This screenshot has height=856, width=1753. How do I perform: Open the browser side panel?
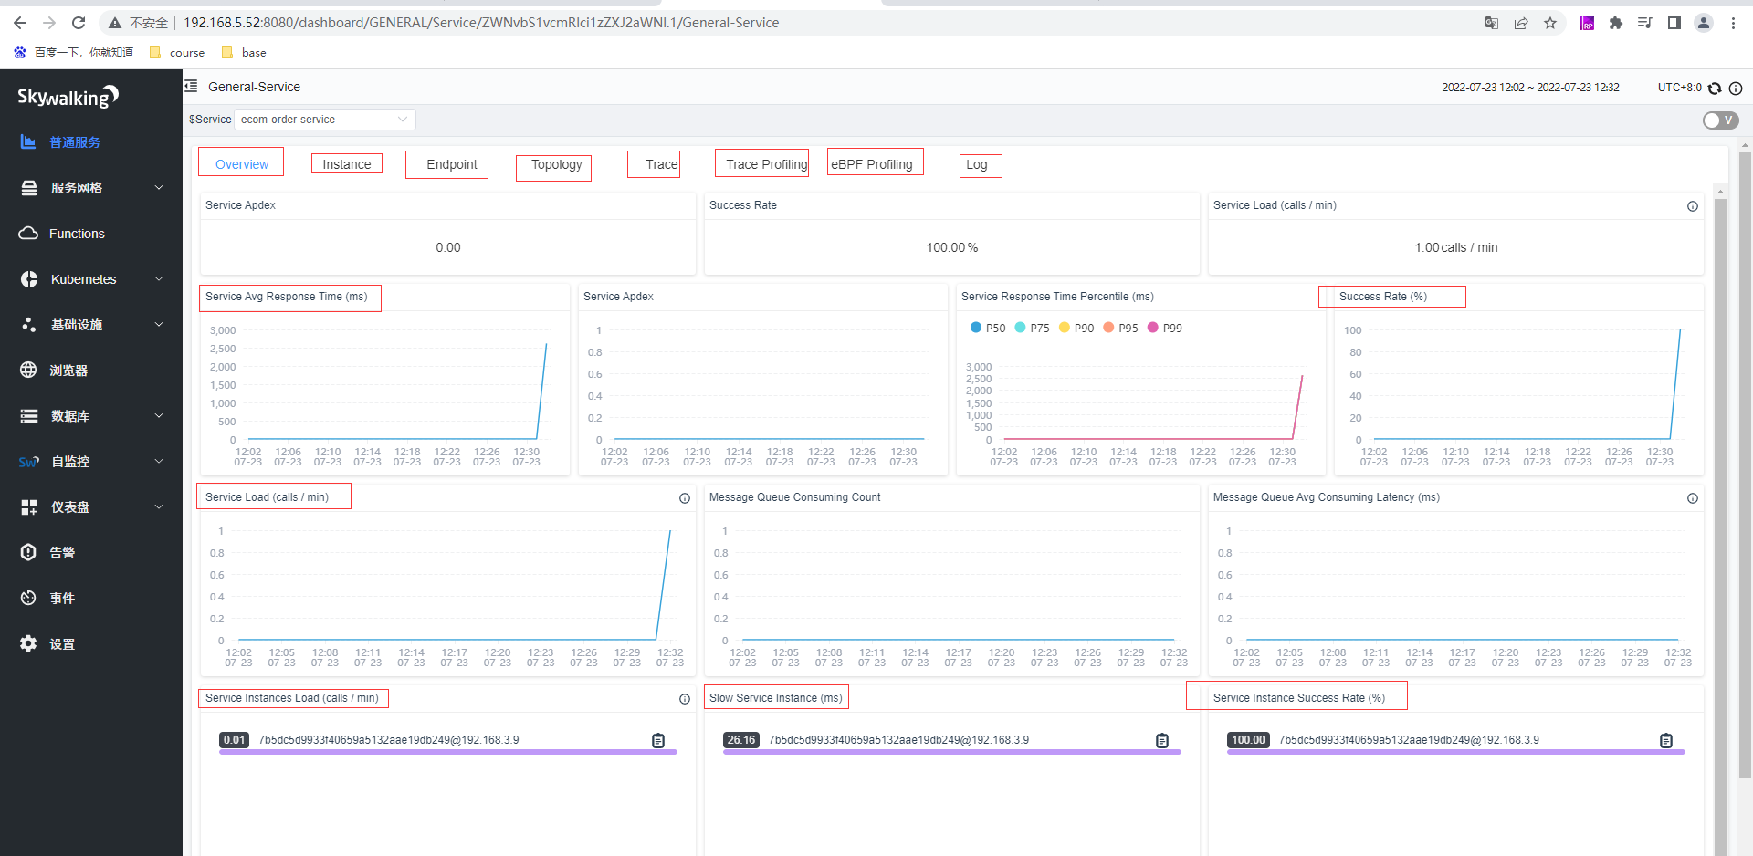(x=1674, y=23)
